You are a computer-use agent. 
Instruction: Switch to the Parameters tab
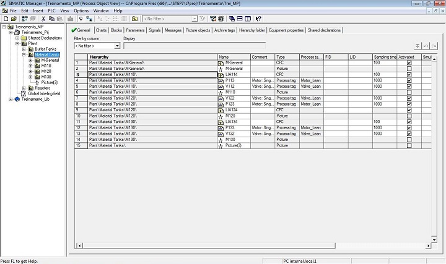[136, 30]
